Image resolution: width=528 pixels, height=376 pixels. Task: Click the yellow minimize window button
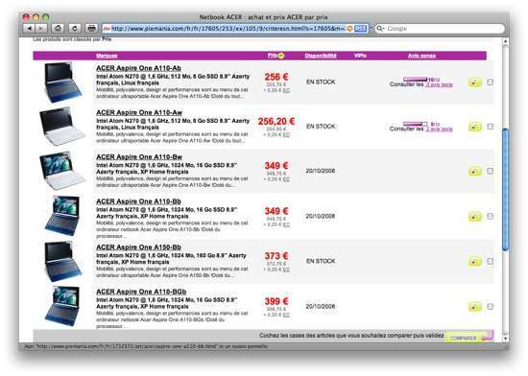(x=36, y=17)
